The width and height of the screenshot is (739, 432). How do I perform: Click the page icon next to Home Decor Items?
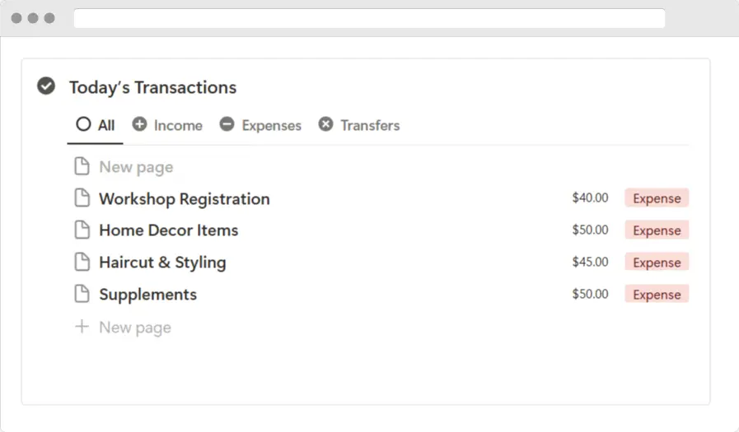click(82, 230)
